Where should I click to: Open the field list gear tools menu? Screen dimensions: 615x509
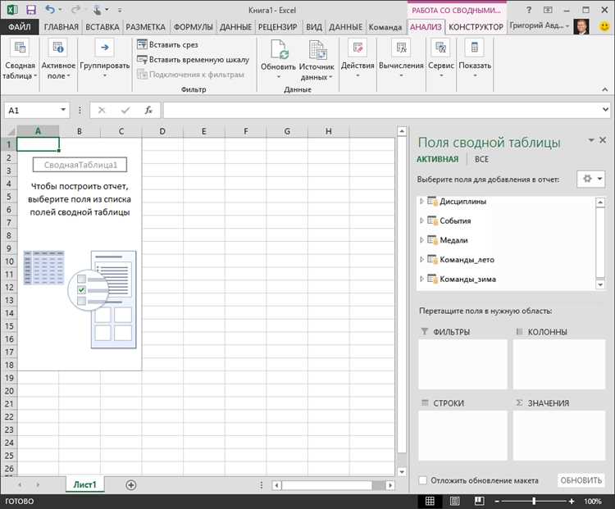click(x=590, y=179)
